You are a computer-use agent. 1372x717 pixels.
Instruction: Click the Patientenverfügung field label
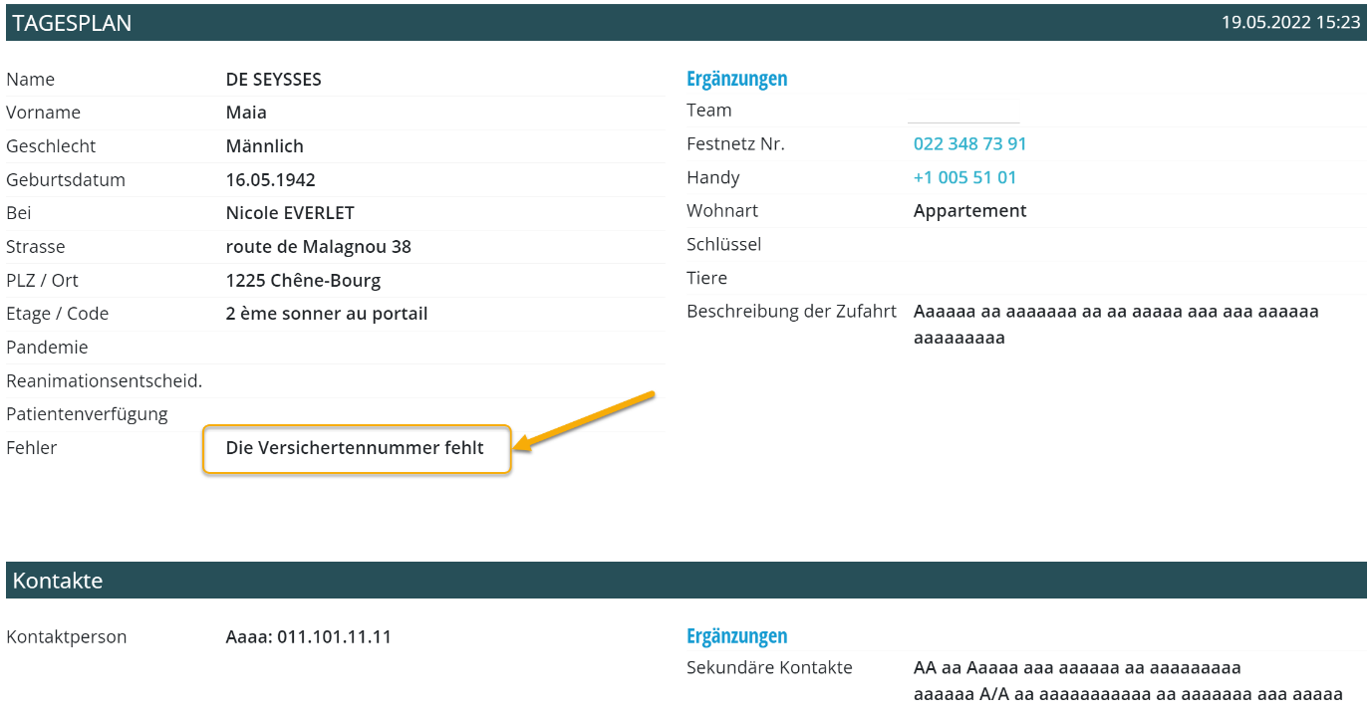(x=87, y=414)
